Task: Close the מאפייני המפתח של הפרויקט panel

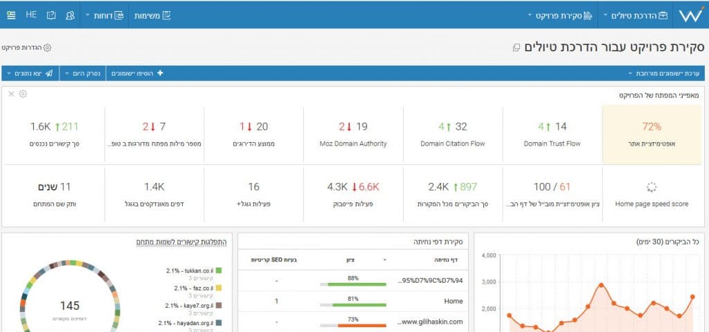Action: coord(11,94)
